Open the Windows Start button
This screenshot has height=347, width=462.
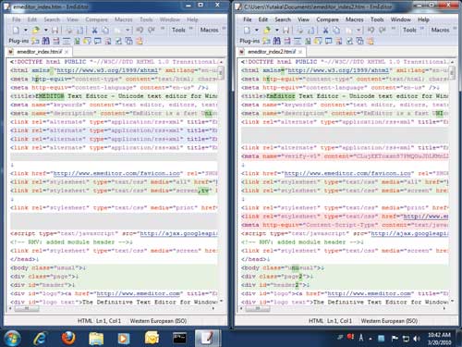[x=12, y=338]
